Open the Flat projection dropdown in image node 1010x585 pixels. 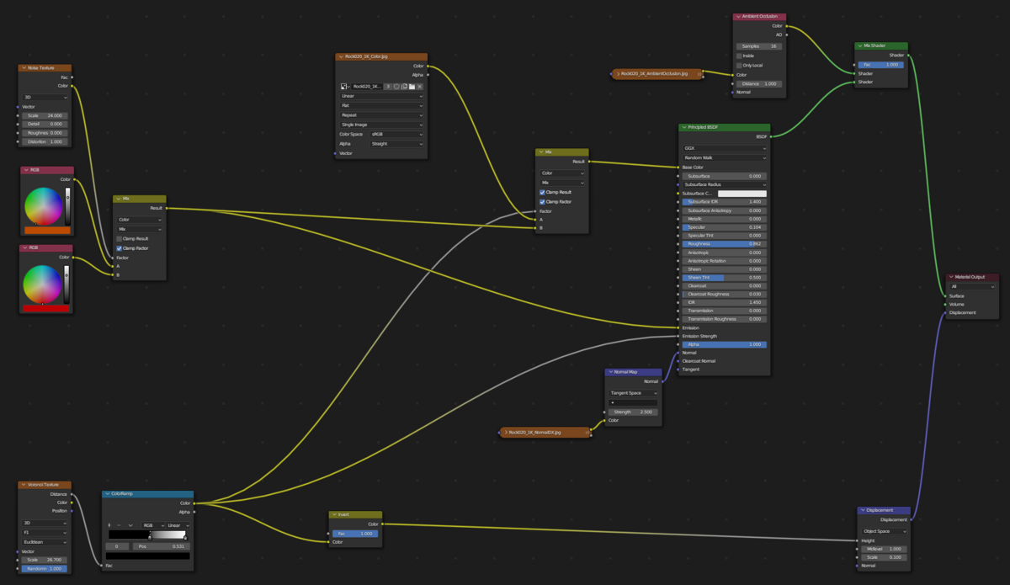pos(381,105)
